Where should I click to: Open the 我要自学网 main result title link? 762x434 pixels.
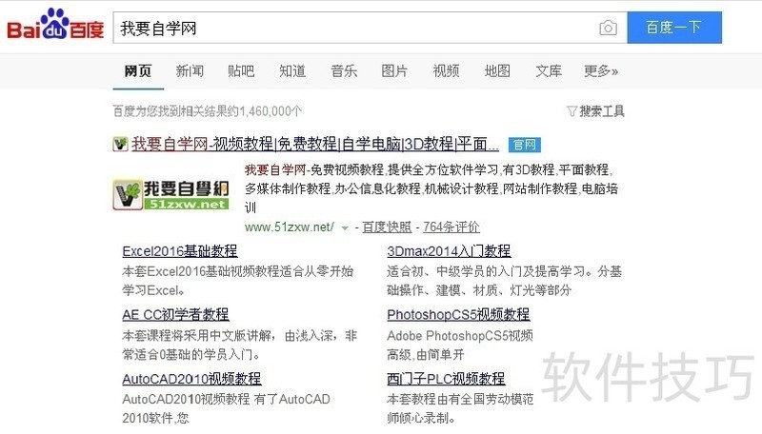click(315, 144)
